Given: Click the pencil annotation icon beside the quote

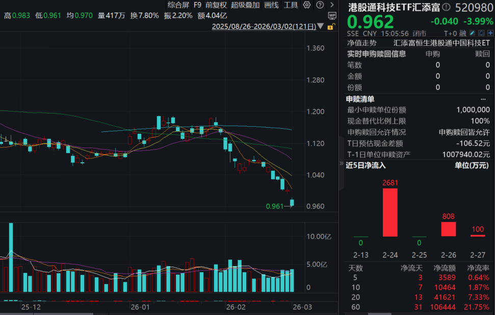Looking at the screenshot, I should tap(472, 32).
